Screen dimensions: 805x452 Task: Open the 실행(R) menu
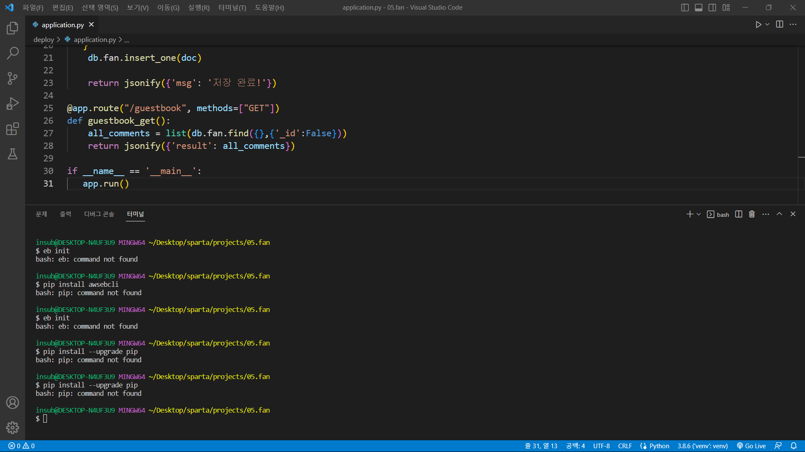click(x=199, y=8)
